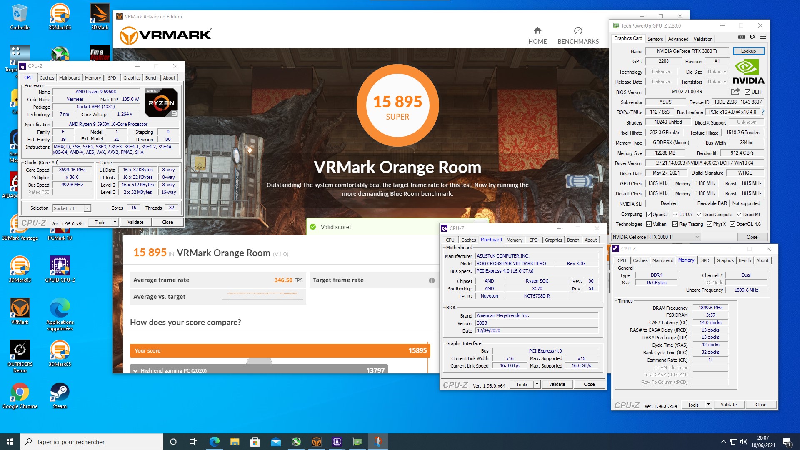Toggle the DirectML checkbox
The height and width of the screenshot is (450, 800).
pos(739,215)
